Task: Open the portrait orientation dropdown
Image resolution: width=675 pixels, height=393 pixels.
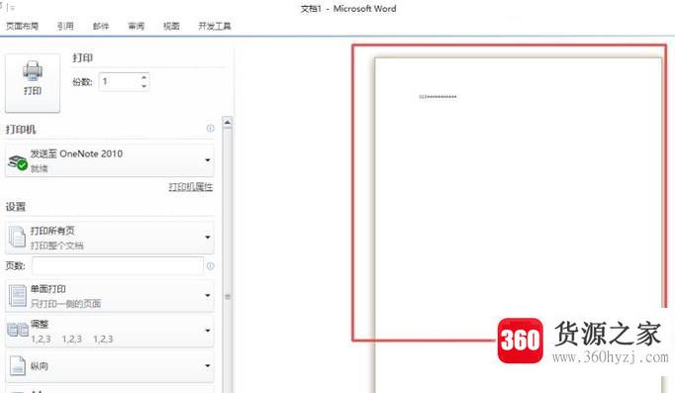Action: point(109,366)
